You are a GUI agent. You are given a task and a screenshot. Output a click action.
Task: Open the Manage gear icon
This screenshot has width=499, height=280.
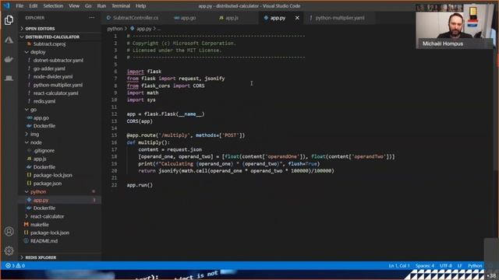click(9, 250)
